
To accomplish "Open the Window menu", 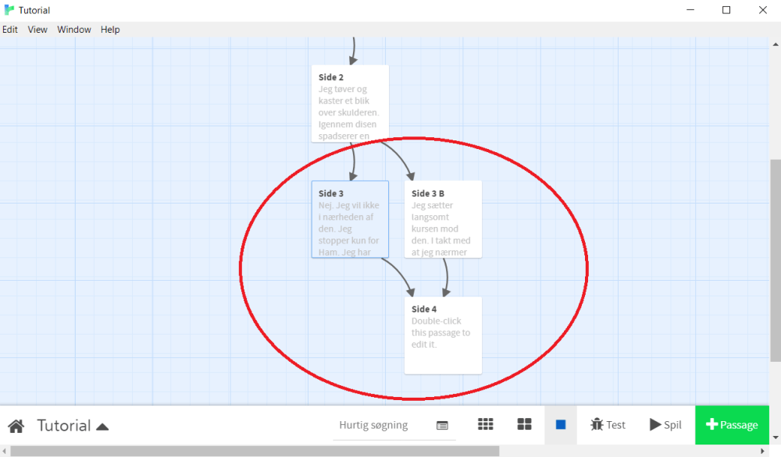I will 74,30.
